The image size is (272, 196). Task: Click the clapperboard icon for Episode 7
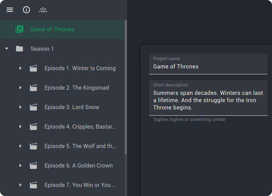coord(33,185)
